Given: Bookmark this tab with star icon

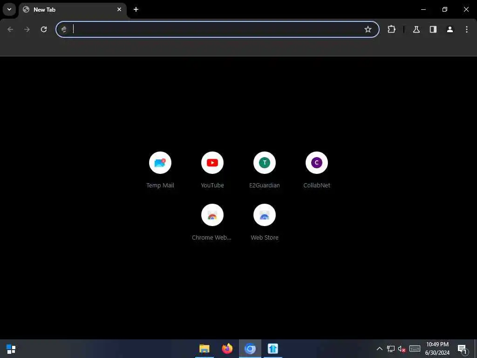Looking at the screenshot, I should pos(368,29).
